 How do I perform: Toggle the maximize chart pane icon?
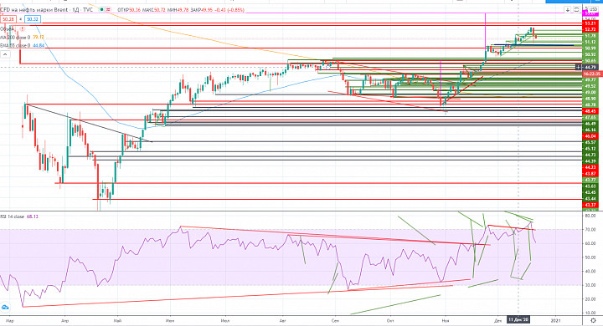(x=576, y=9)
